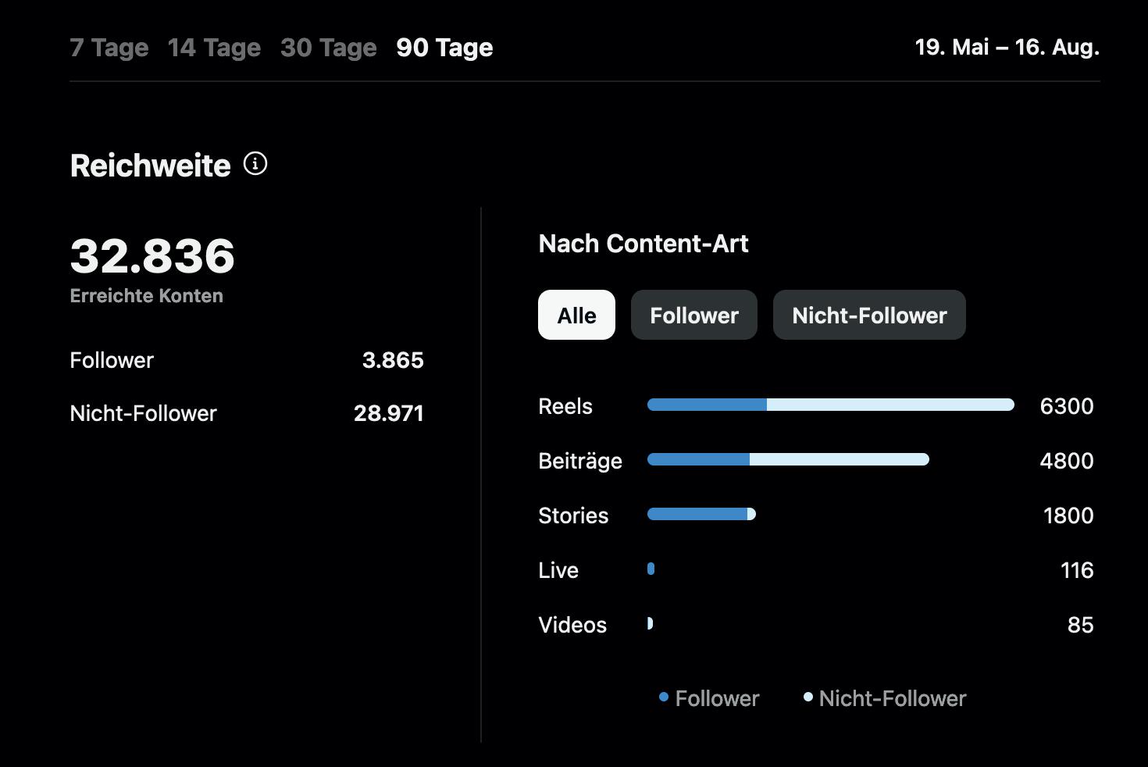Select the 7 Tage time range
The height and width of the screenshot is (767, 1148).
tap(109, 48)
